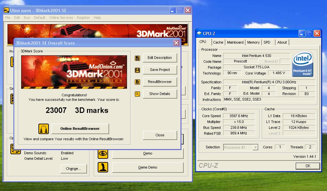Click the Level 2 value 1024 KBytes
327x191 pixels.
(x=299, y=128)
